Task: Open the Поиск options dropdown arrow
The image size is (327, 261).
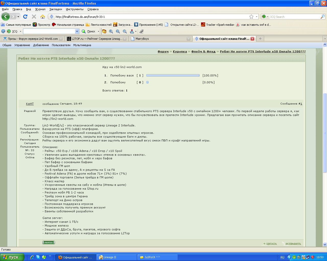Action: (98, 31)
